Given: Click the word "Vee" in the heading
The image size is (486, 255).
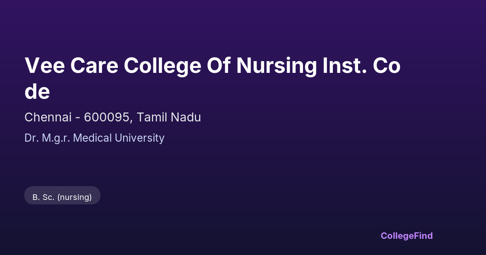Looking at the screenshot, I should [45, 66].
